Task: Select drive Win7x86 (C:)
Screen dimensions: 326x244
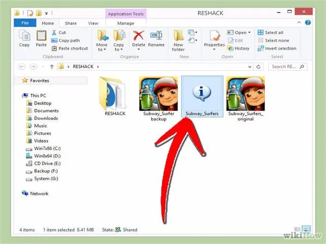Action: tap(43, 148)
